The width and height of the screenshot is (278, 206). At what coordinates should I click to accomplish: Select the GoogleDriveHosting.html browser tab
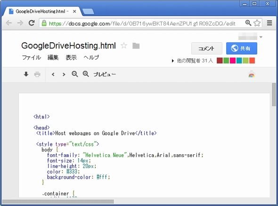(x=42, y=11)
